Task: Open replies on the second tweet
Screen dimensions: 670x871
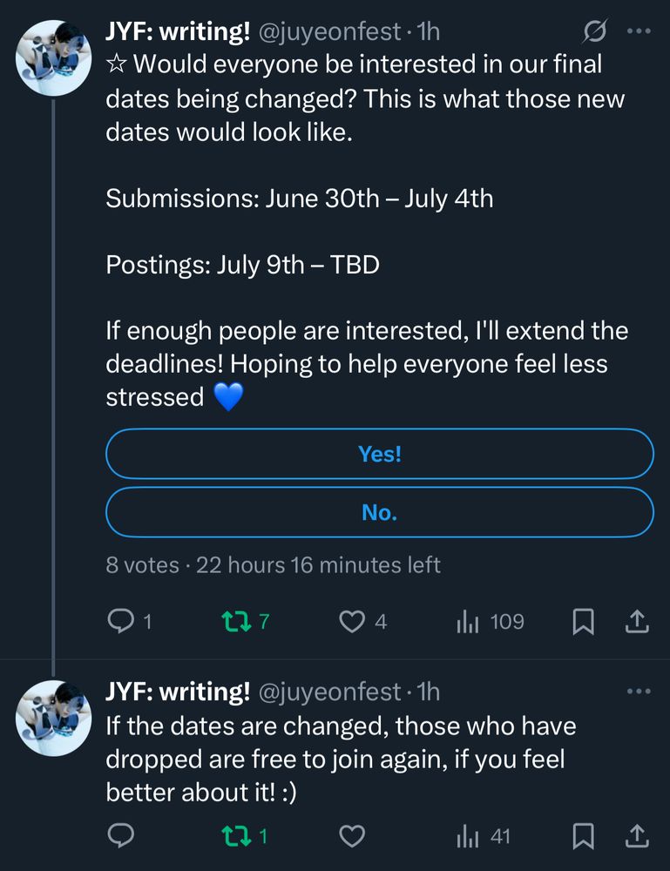Action: 121,836
